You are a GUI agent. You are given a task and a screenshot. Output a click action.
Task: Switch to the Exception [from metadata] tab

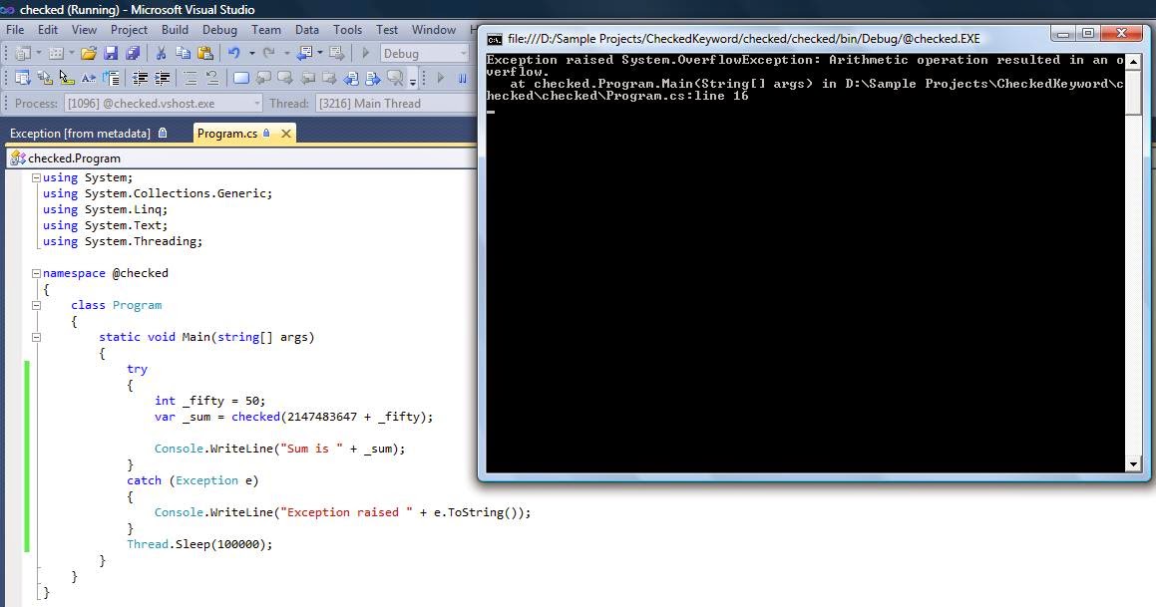[89, 134]
